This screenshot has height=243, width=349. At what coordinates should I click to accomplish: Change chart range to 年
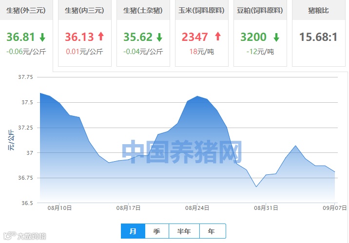coord(213,231)
